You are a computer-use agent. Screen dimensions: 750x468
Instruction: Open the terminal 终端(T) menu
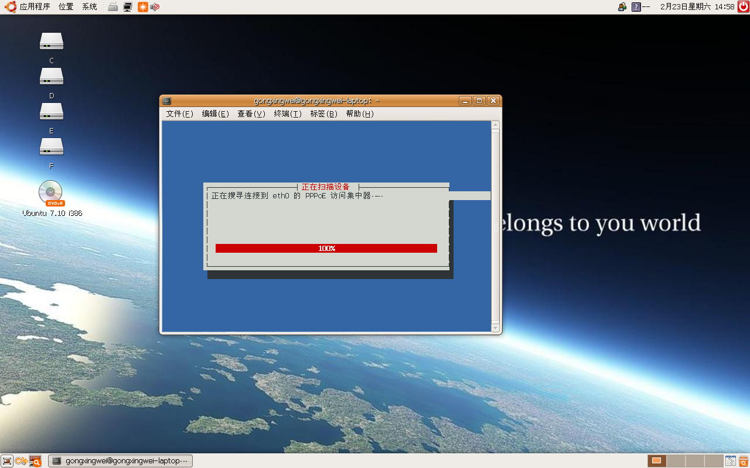(x=288, y=114)
